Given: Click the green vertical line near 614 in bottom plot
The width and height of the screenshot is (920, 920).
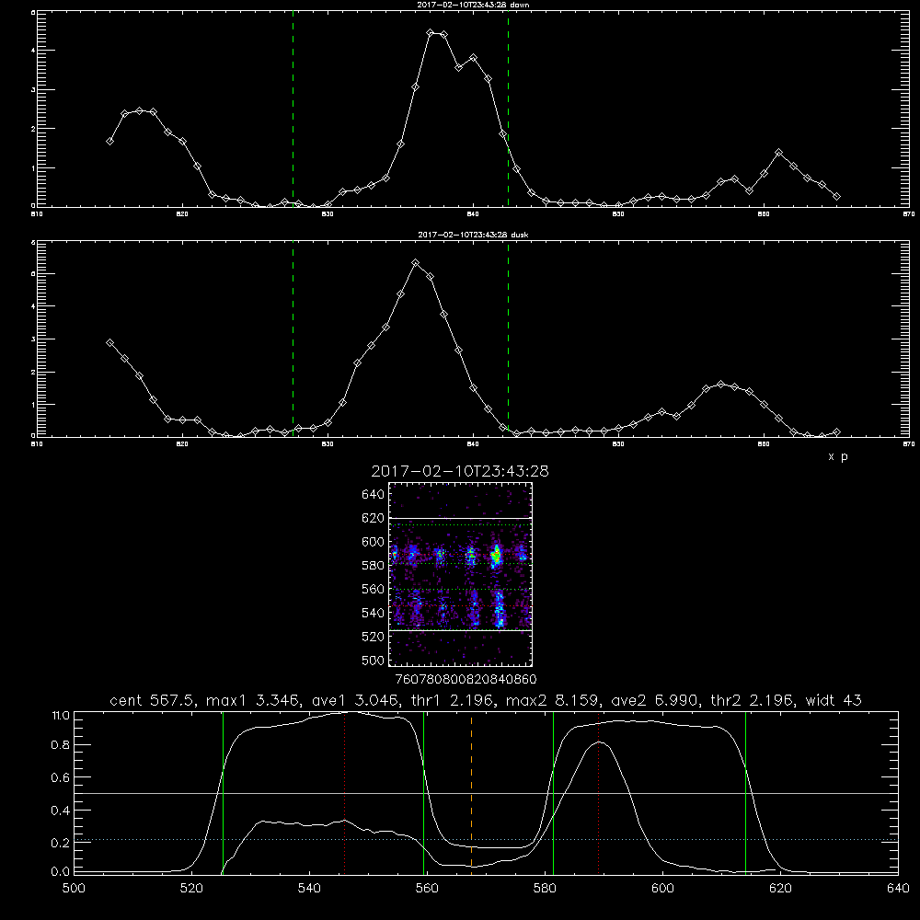Looking at the screenshot, I should pos(746,792).
